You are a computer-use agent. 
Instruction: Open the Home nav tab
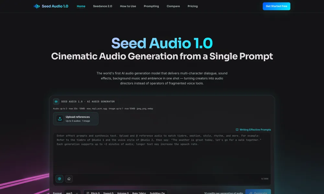81,6
